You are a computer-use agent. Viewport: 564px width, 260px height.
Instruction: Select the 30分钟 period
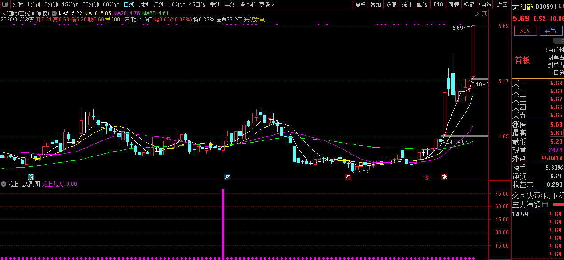point(90,4)
